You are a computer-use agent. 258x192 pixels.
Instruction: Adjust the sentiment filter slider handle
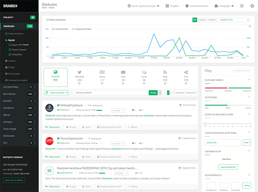pyautogui.click(x=228, y=88)
